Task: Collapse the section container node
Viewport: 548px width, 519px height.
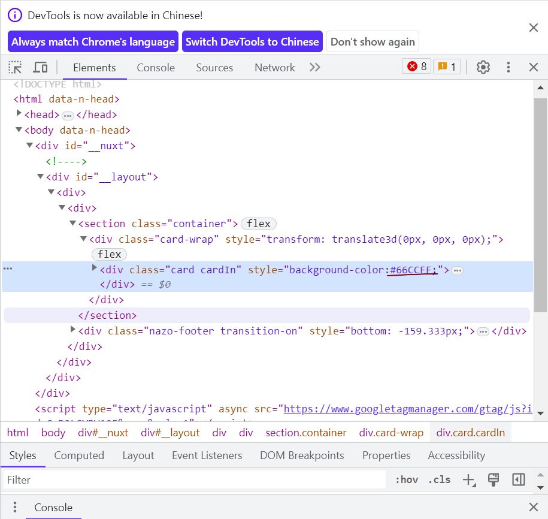Action: 72,223
